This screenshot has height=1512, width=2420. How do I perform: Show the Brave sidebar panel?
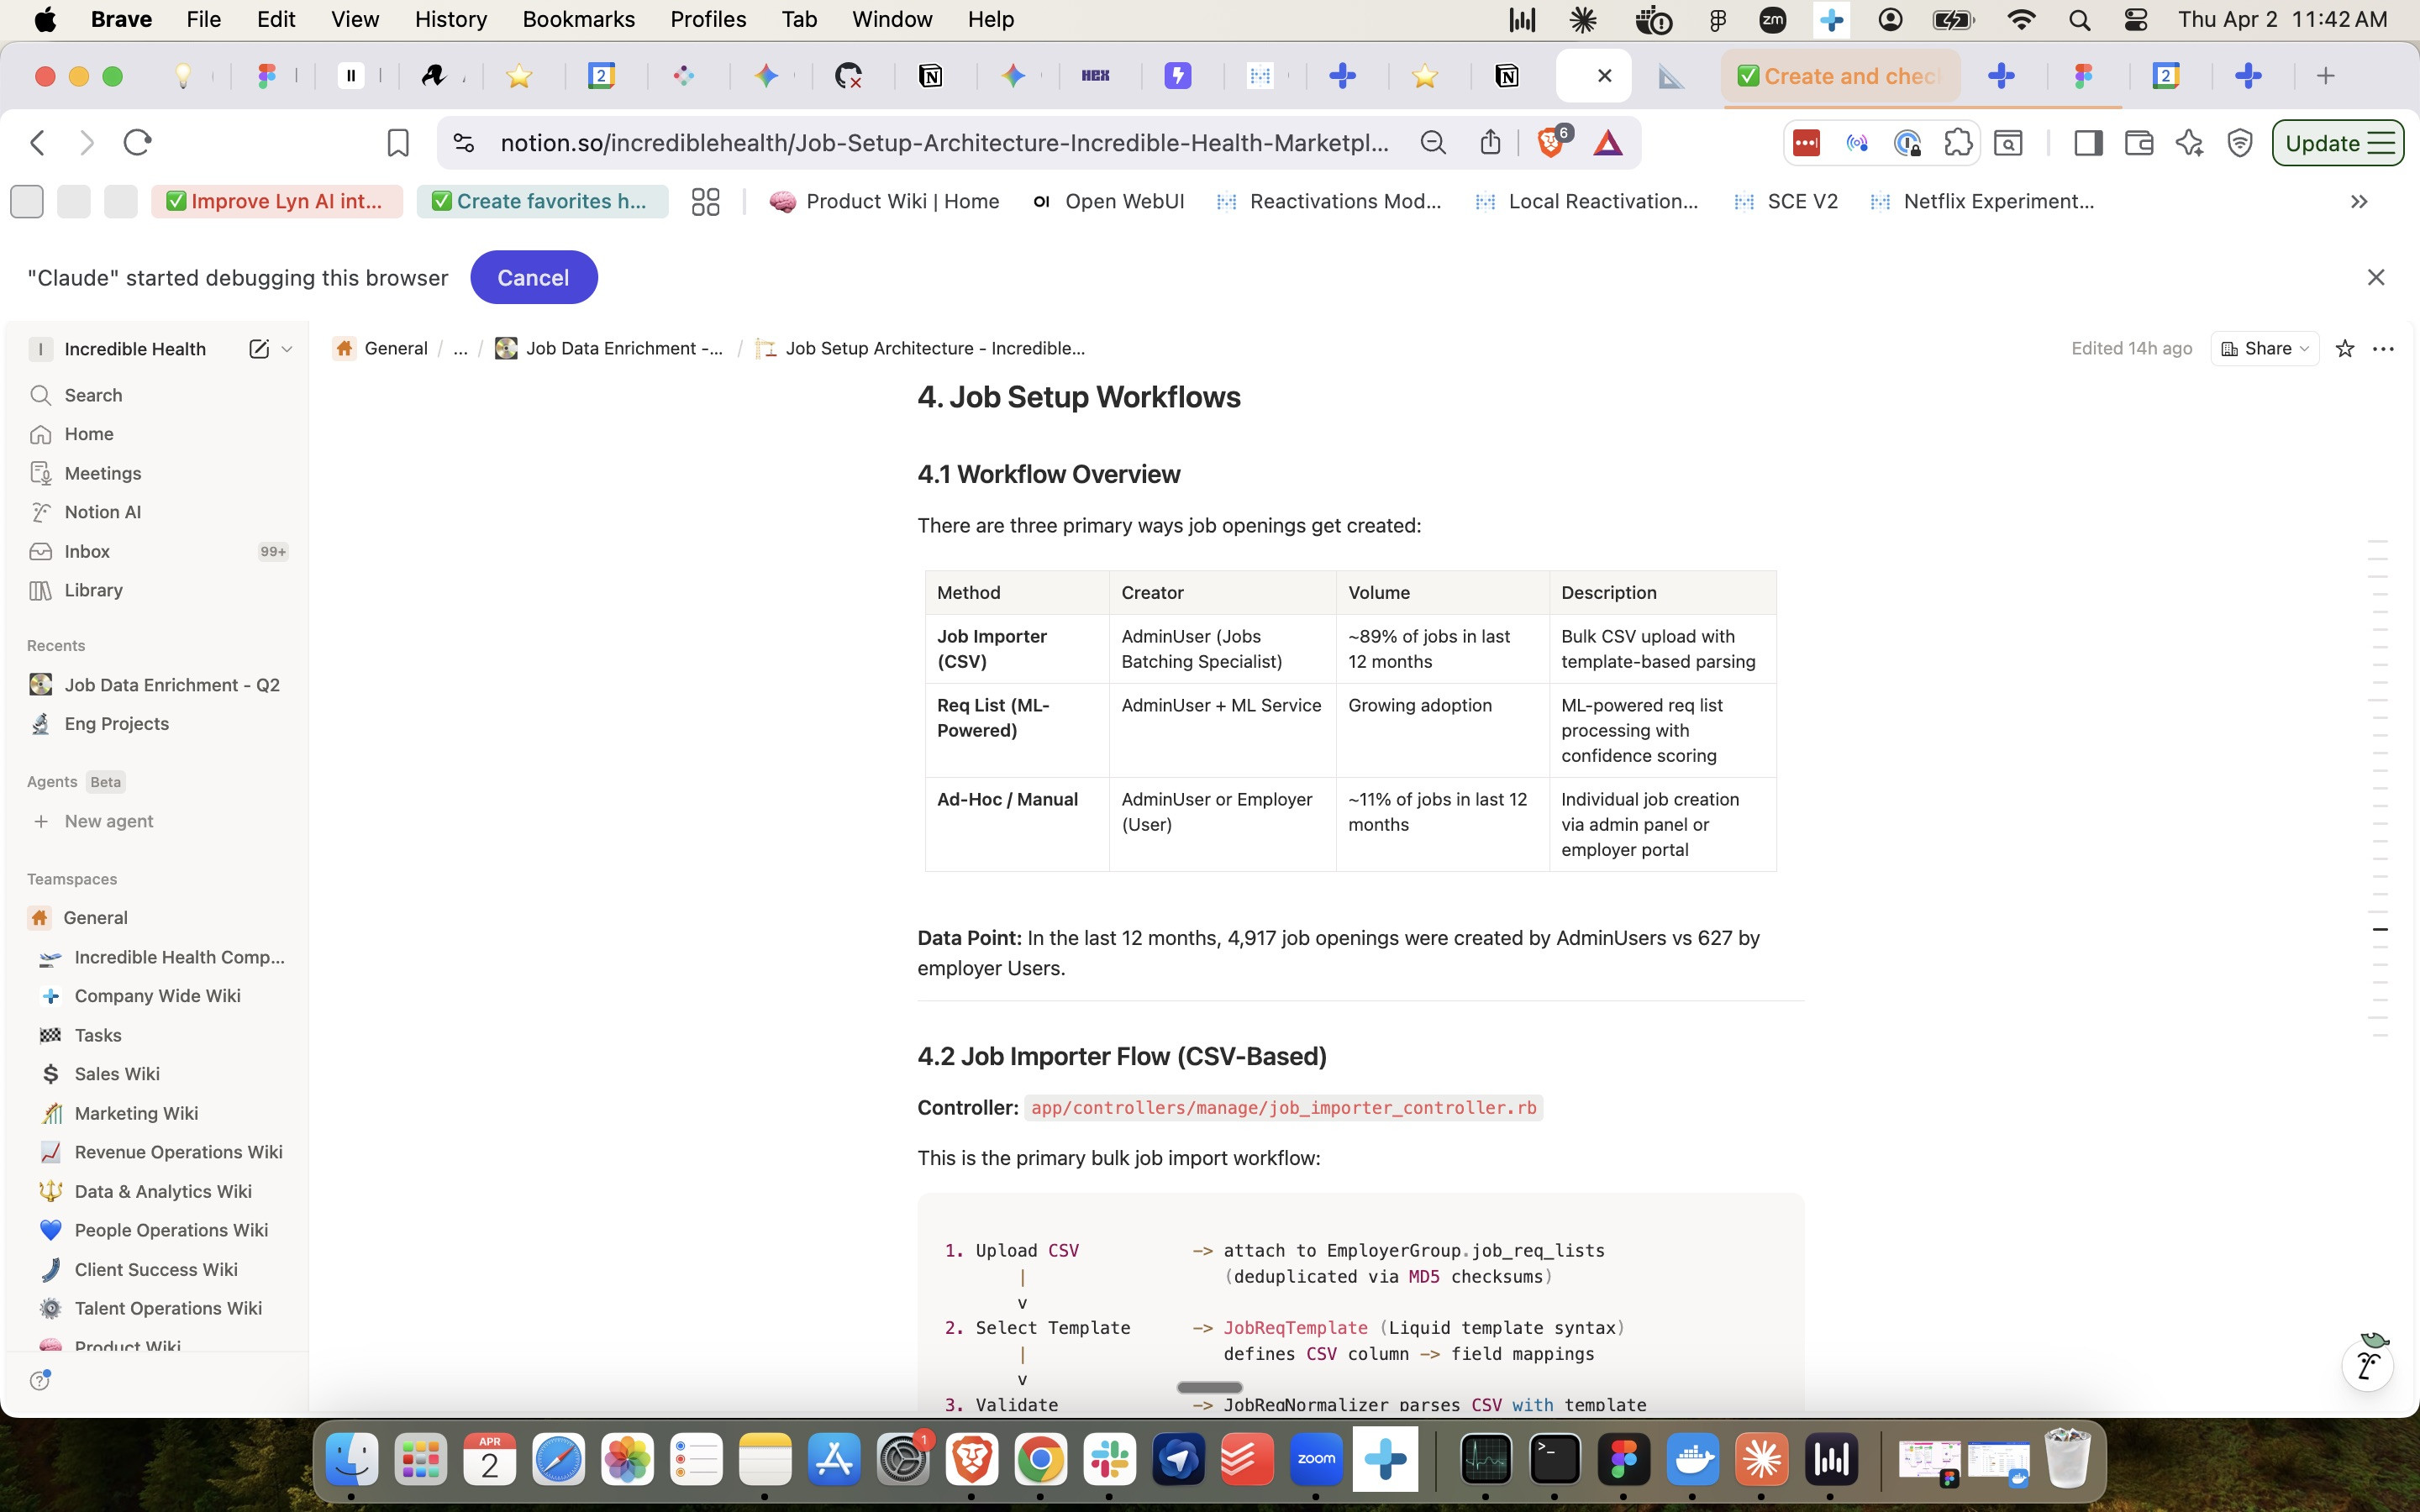click(2088, 143)
